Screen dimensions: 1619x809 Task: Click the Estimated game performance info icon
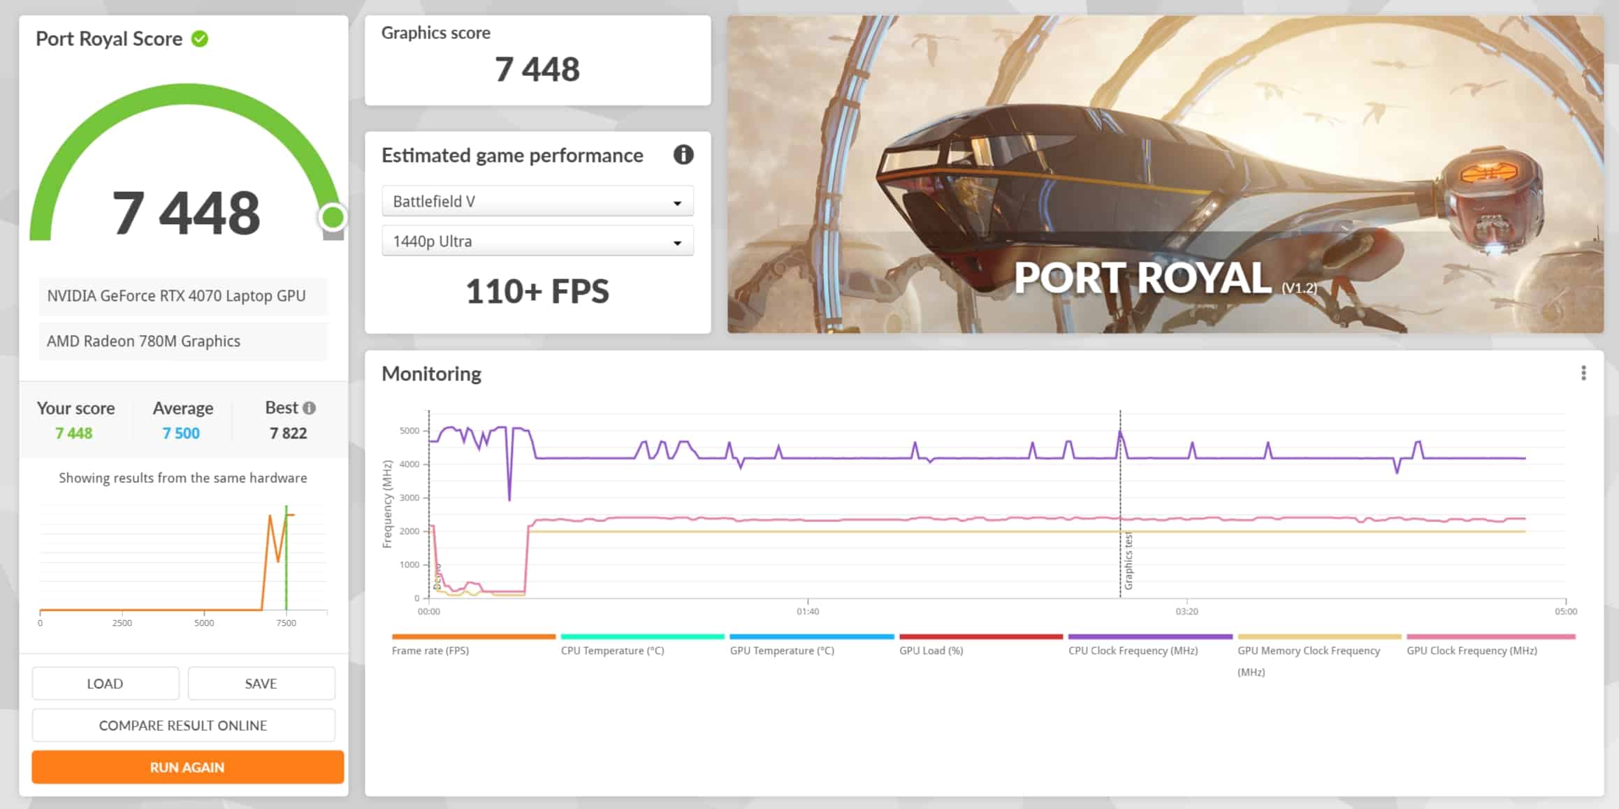pos(683,155)
